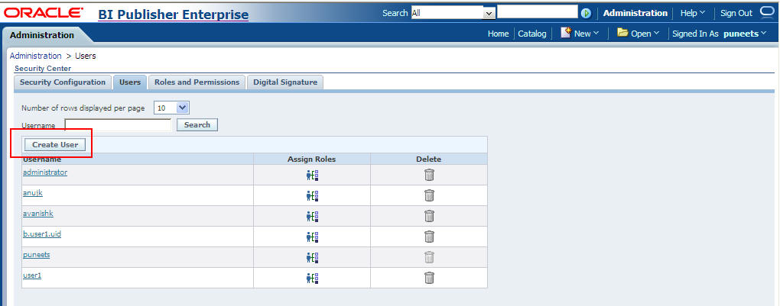
Task: Click the BI Publisher Enterprise title link
Action: (x=173, y=14)
